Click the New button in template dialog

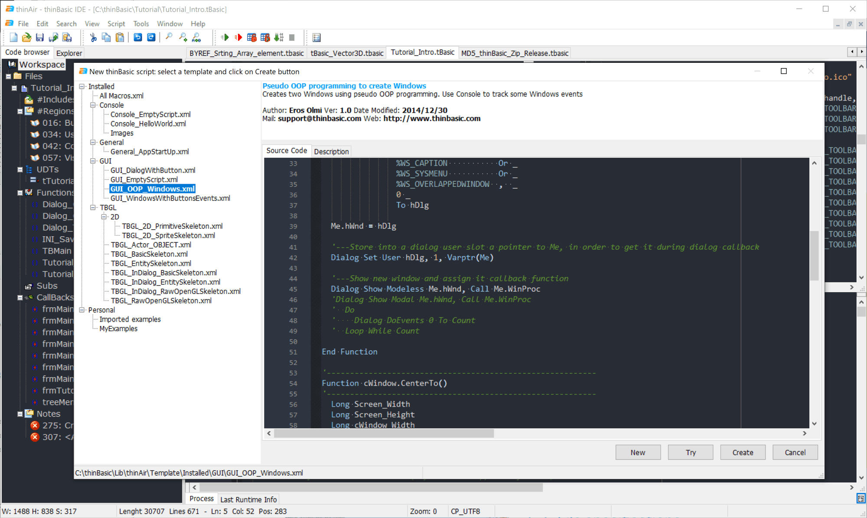(638, 453)
